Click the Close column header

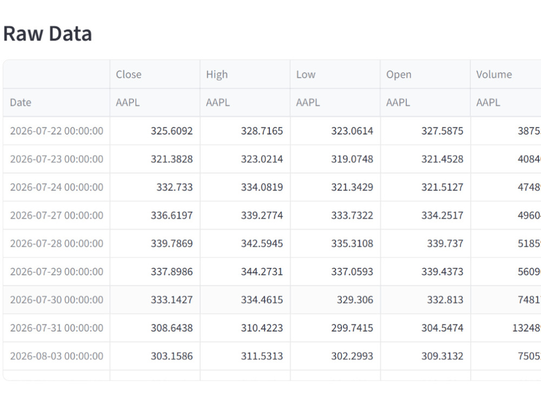pos(155,75)
